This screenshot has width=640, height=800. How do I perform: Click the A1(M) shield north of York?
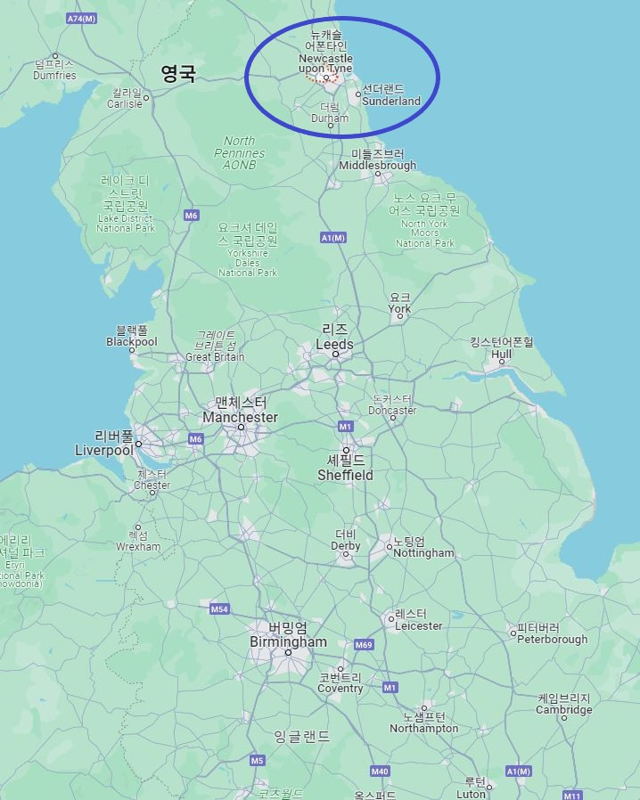[333, 238]
